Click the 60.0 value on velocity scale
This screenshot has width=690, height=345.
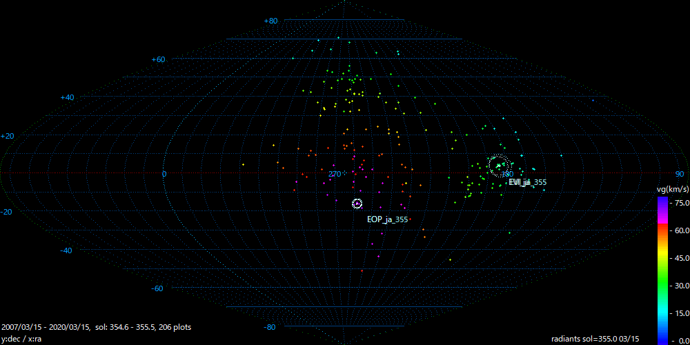coord(680,231)
